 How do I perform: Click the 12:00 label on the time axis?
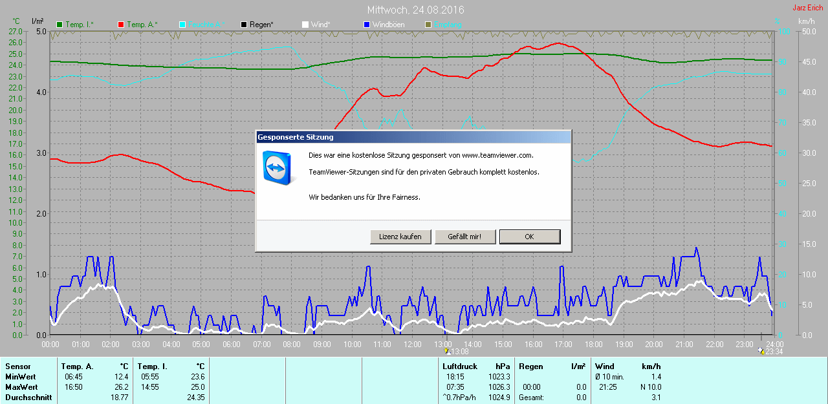tap(412, 344)
